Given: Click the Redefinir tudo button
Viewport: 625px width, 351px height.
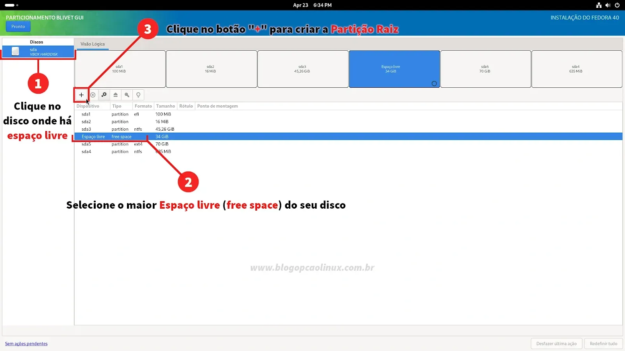Looking at the screenshot, I should pyautogui.click(x=604, y=344).
